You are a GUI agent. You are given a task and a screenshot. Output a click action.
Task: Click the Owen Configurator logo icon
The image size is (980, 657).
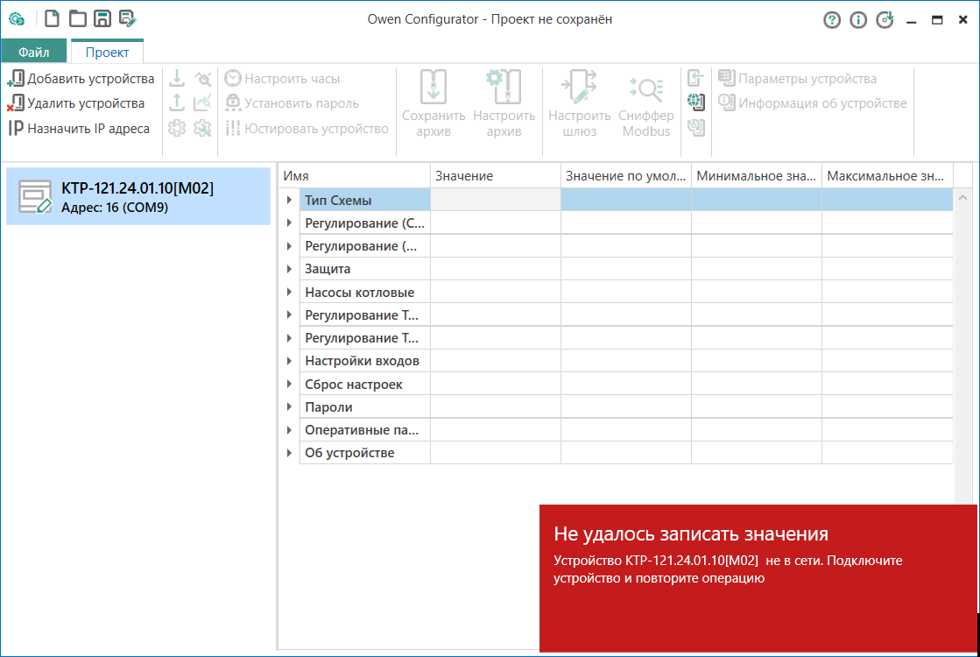point(17,19)
